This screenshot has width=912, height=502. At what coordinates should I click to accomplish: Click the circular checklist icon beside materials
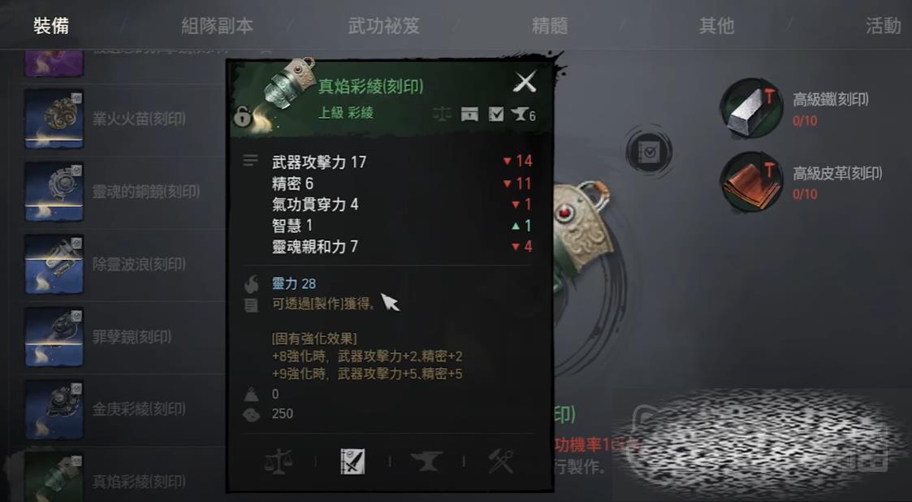click(649, 153)
